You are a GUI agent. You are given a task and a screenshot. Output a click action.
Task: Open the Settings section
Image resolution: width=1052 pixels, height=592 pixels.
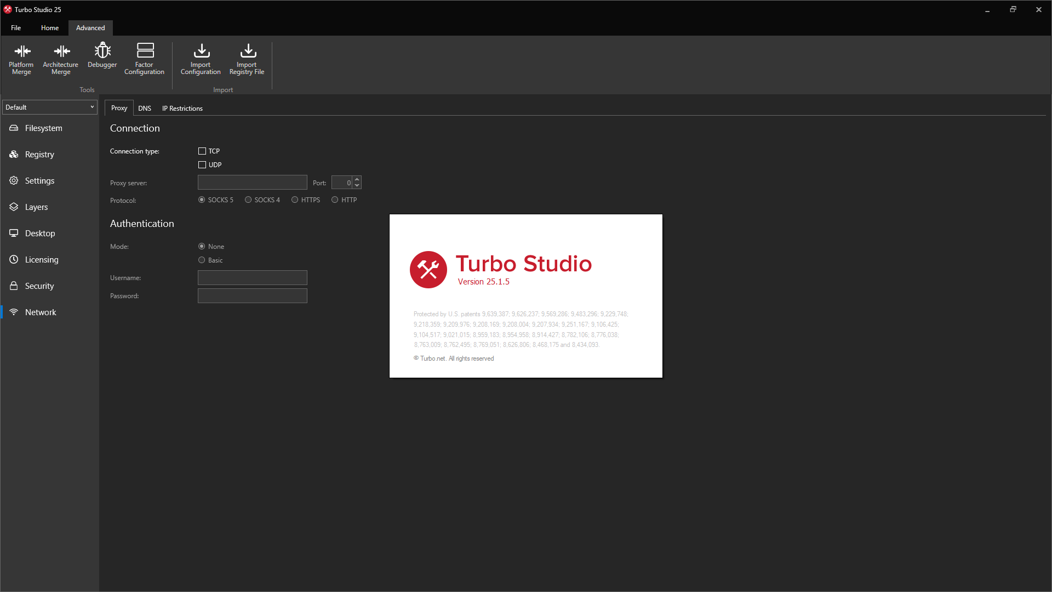point(50,181)
